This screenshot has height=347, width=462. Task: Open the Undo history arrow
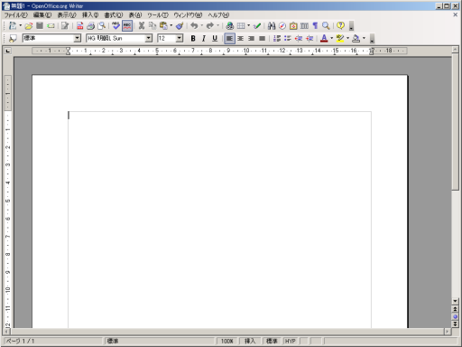click(202, 26)
